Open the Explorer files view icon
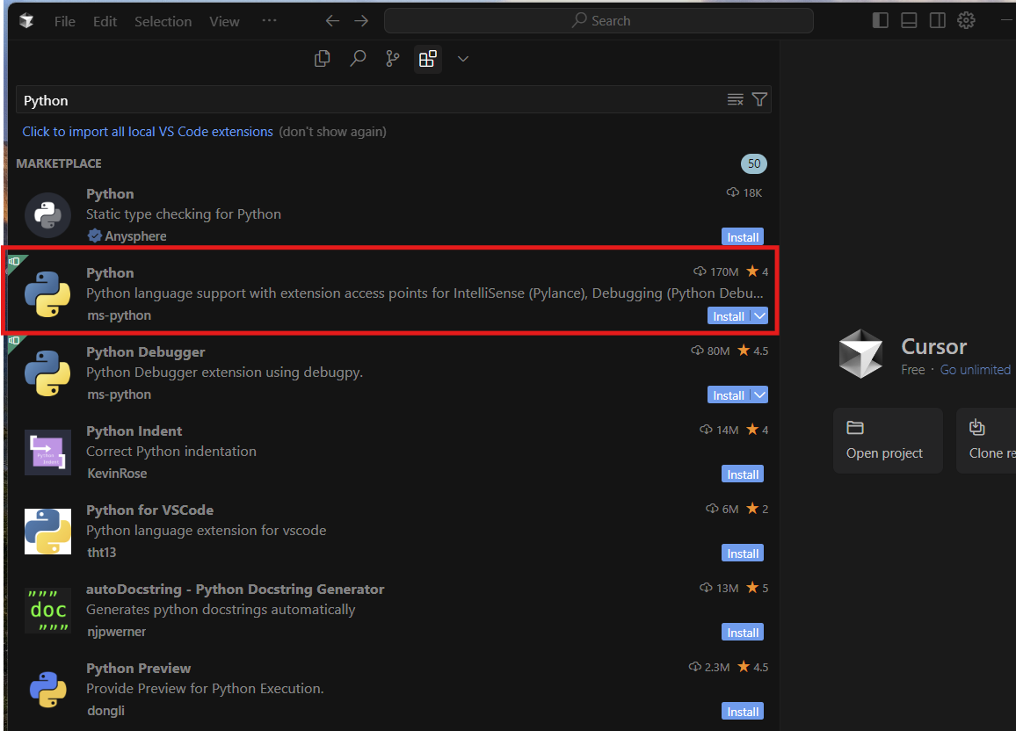The width and height of the screenshot is (1016, 731). (x=322, y=59)
